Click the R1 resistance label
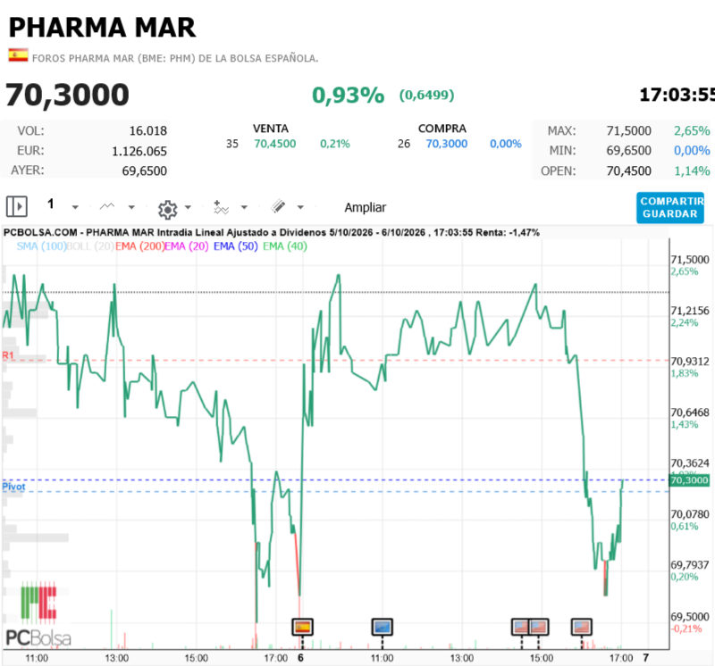 [x=8, y=354]
